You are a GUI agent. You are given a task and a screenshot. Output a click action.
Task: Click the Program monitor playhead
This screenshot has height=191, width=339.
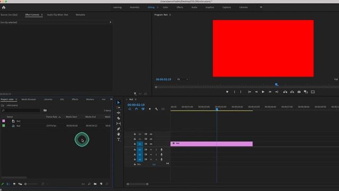pos(276,84)
